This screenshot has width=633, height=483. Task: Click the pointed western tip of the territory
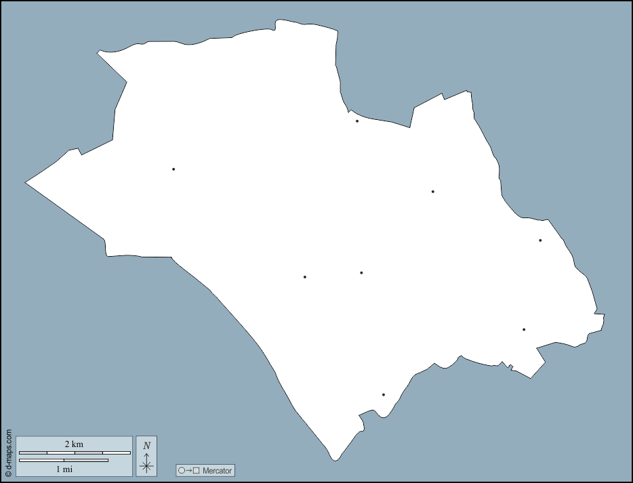[27, 182]
